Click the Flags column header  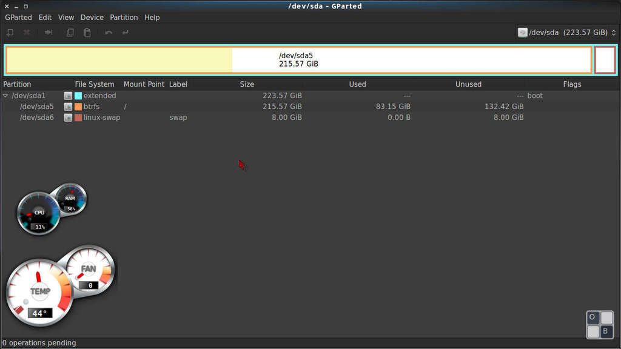coord(571,84)
